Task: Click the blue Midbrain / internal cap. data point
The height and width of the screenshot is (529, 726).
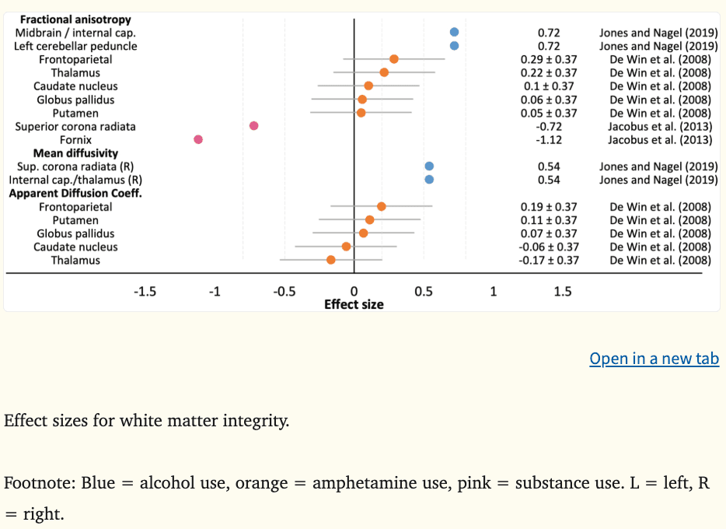Action: [454, 33]
